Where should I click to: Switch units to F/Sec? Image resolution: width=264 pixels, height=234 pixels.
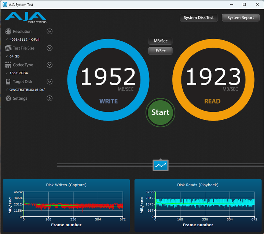[160, 51]
